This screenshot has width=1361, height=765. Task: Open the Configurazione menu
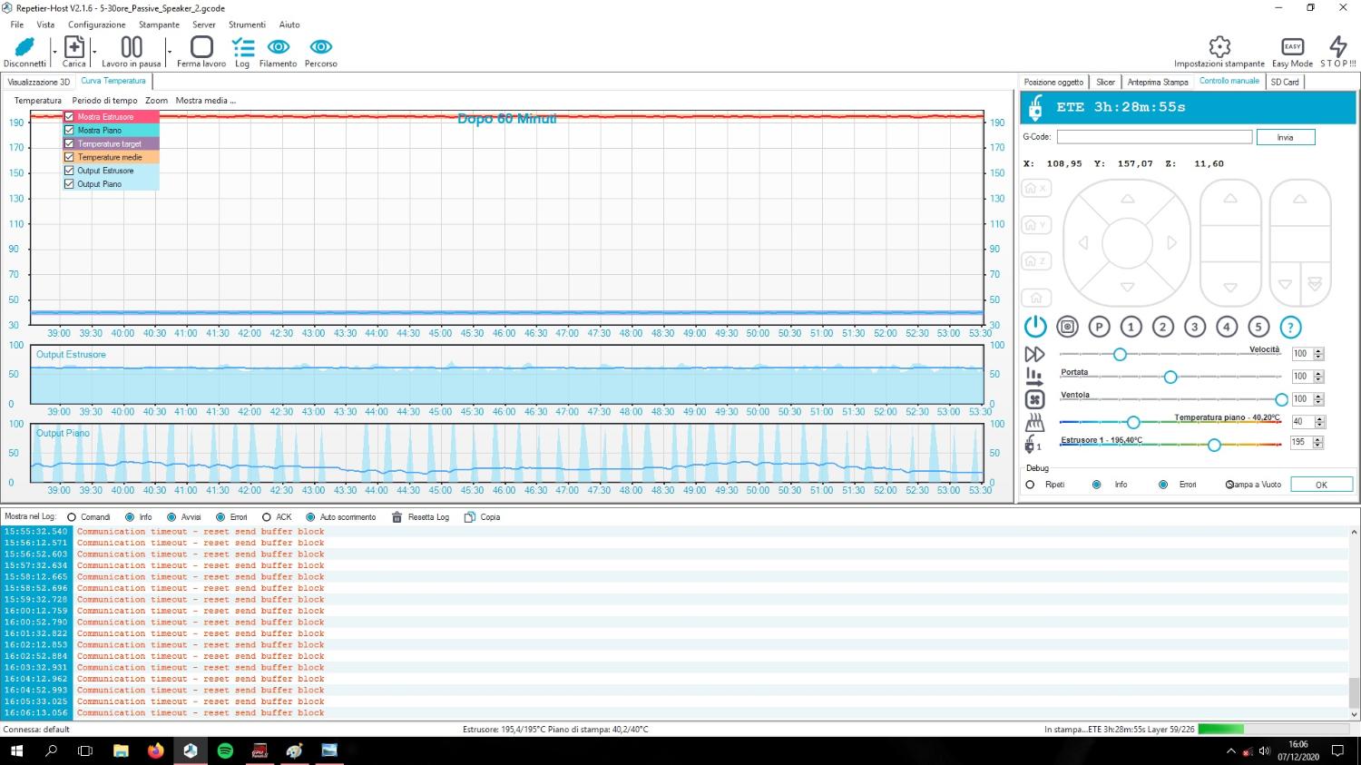click(x=96, y=25)
